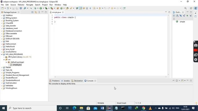Click the screen recorder settings gear
Image resolution: width=198 pixels, height=111 pixels.
click(196, 60)
